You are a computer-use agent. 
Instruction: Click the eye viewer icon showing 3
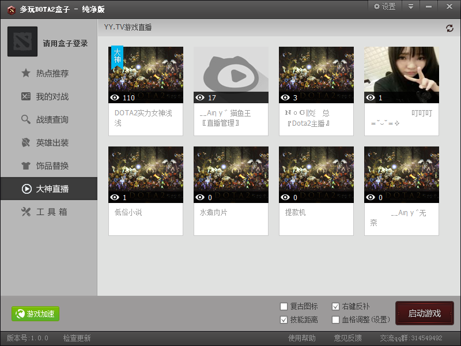285,97
